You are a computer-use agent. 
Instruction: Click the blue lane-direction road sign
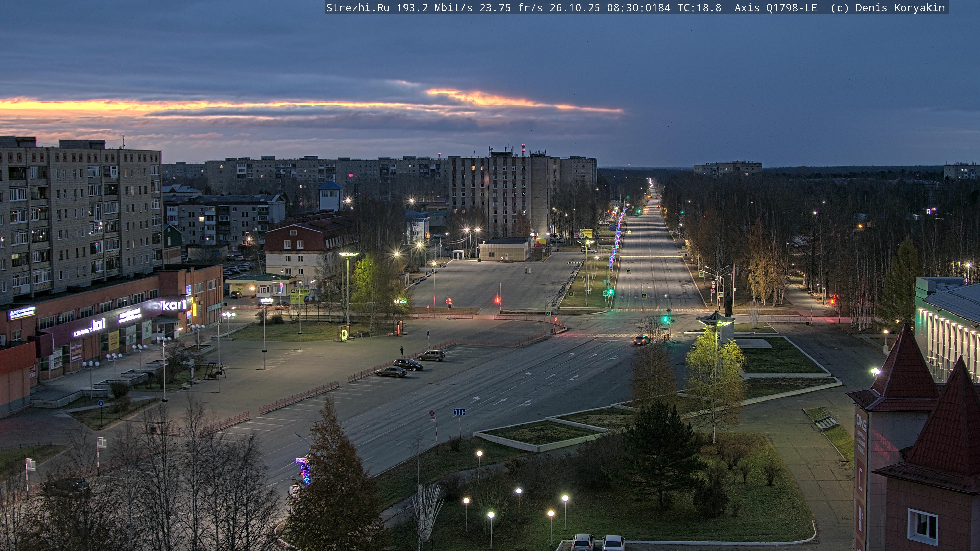pyautogui.click(x=459, y=412)
